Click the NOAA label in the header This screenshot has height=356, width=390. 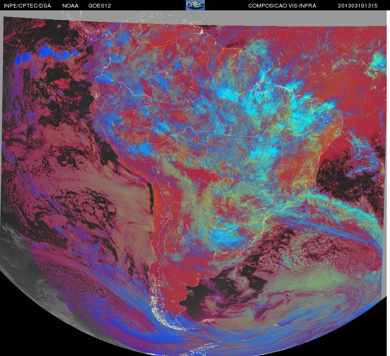(x=70, y=6)
